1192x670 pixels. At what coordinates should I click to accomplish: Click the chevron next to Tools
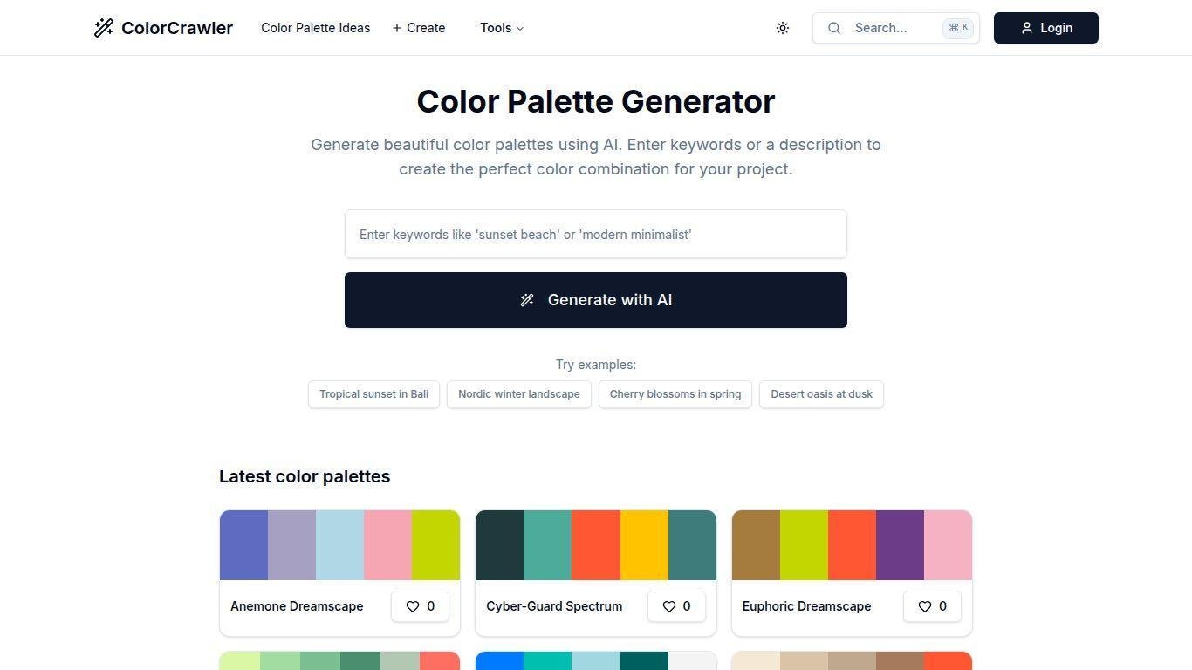tap(521, 29)
